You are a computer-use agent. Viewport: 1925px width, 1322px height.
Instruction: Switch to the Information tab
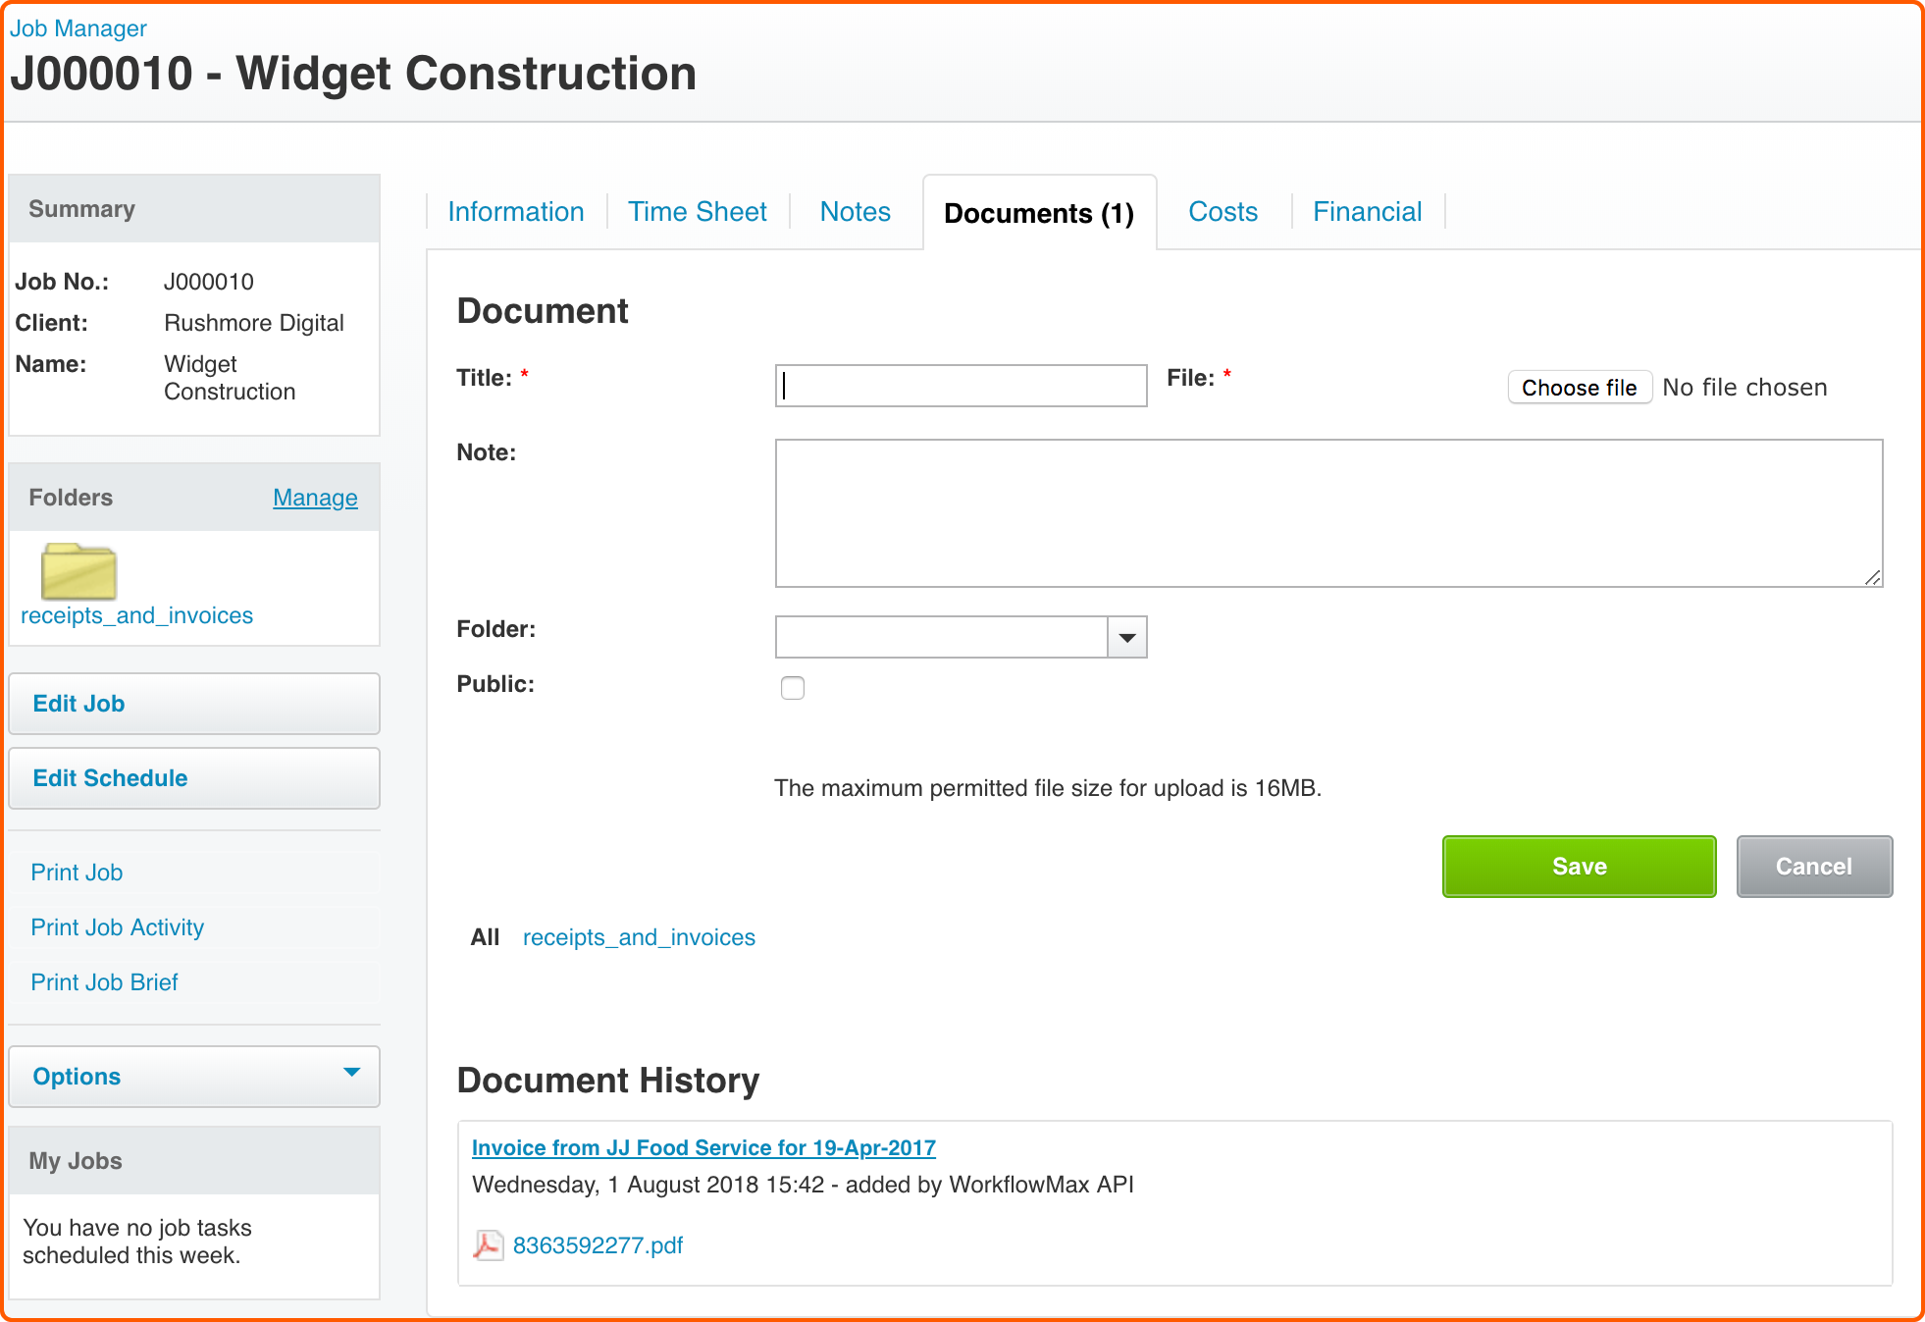[x=516, y=212]
